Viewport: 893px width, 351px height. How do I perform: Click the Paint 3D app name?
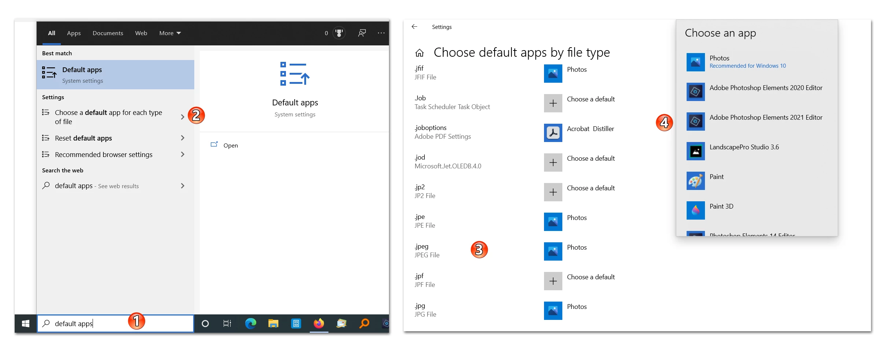point(721,206)
